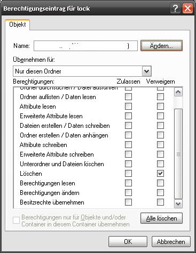This screenshot has width=196, height=253.
Task: Check Zulassen for Besitzrechte übernehmen
Action: click(128, 202)
